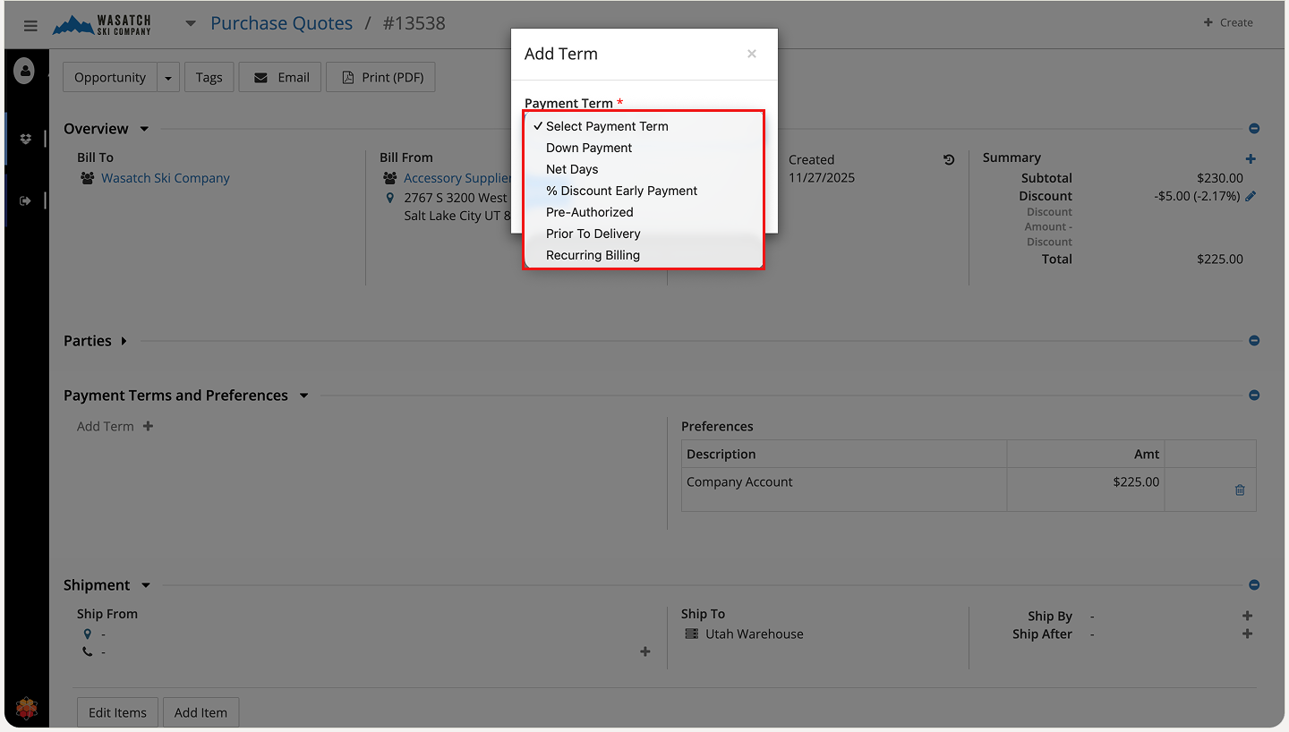Select Net Days from payment term list
The width and height of the screenshot is (1289, 732).
click(x=572, y=169)
